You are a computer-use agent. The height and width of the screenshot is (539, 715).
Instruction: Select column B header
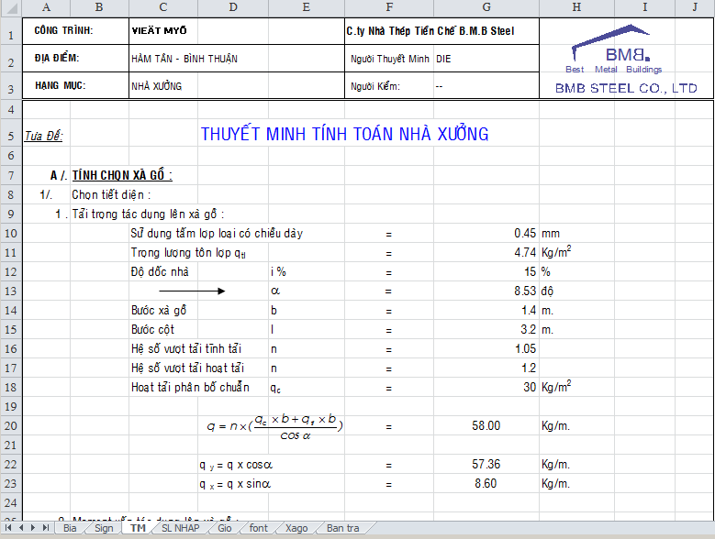[x=99, y=7]
